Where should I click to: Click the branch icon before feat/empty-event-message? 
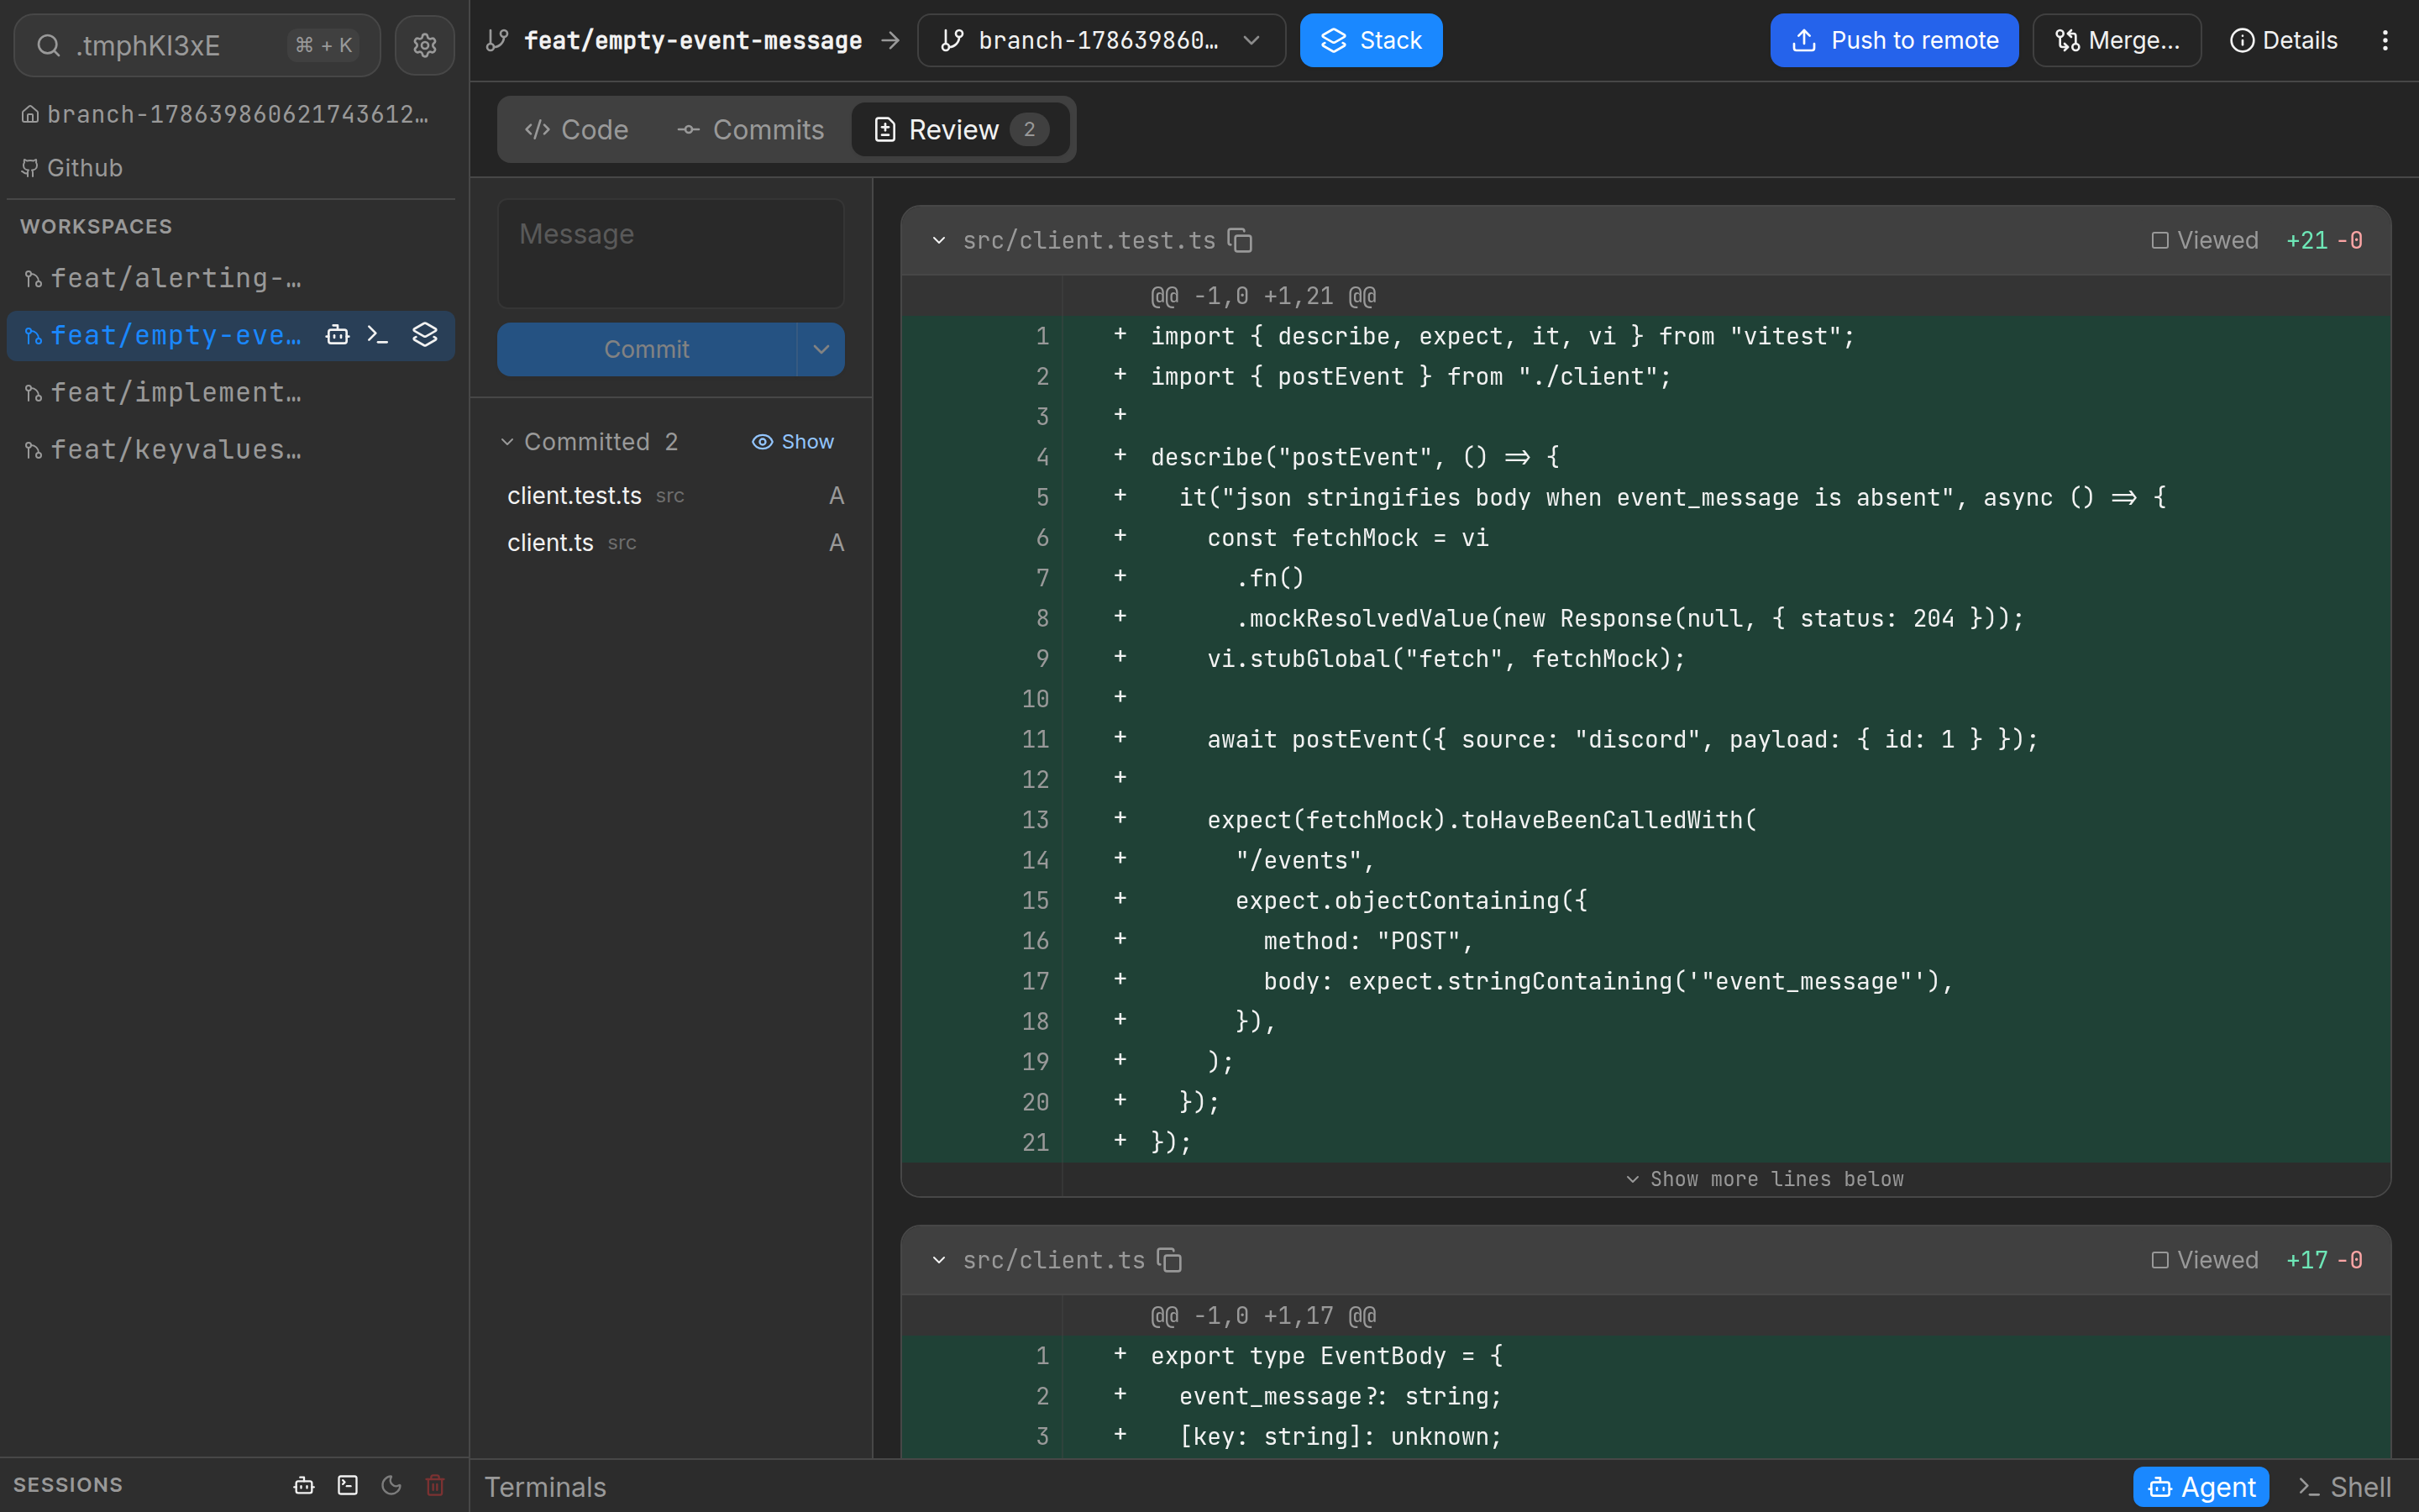tap(496, 40)
